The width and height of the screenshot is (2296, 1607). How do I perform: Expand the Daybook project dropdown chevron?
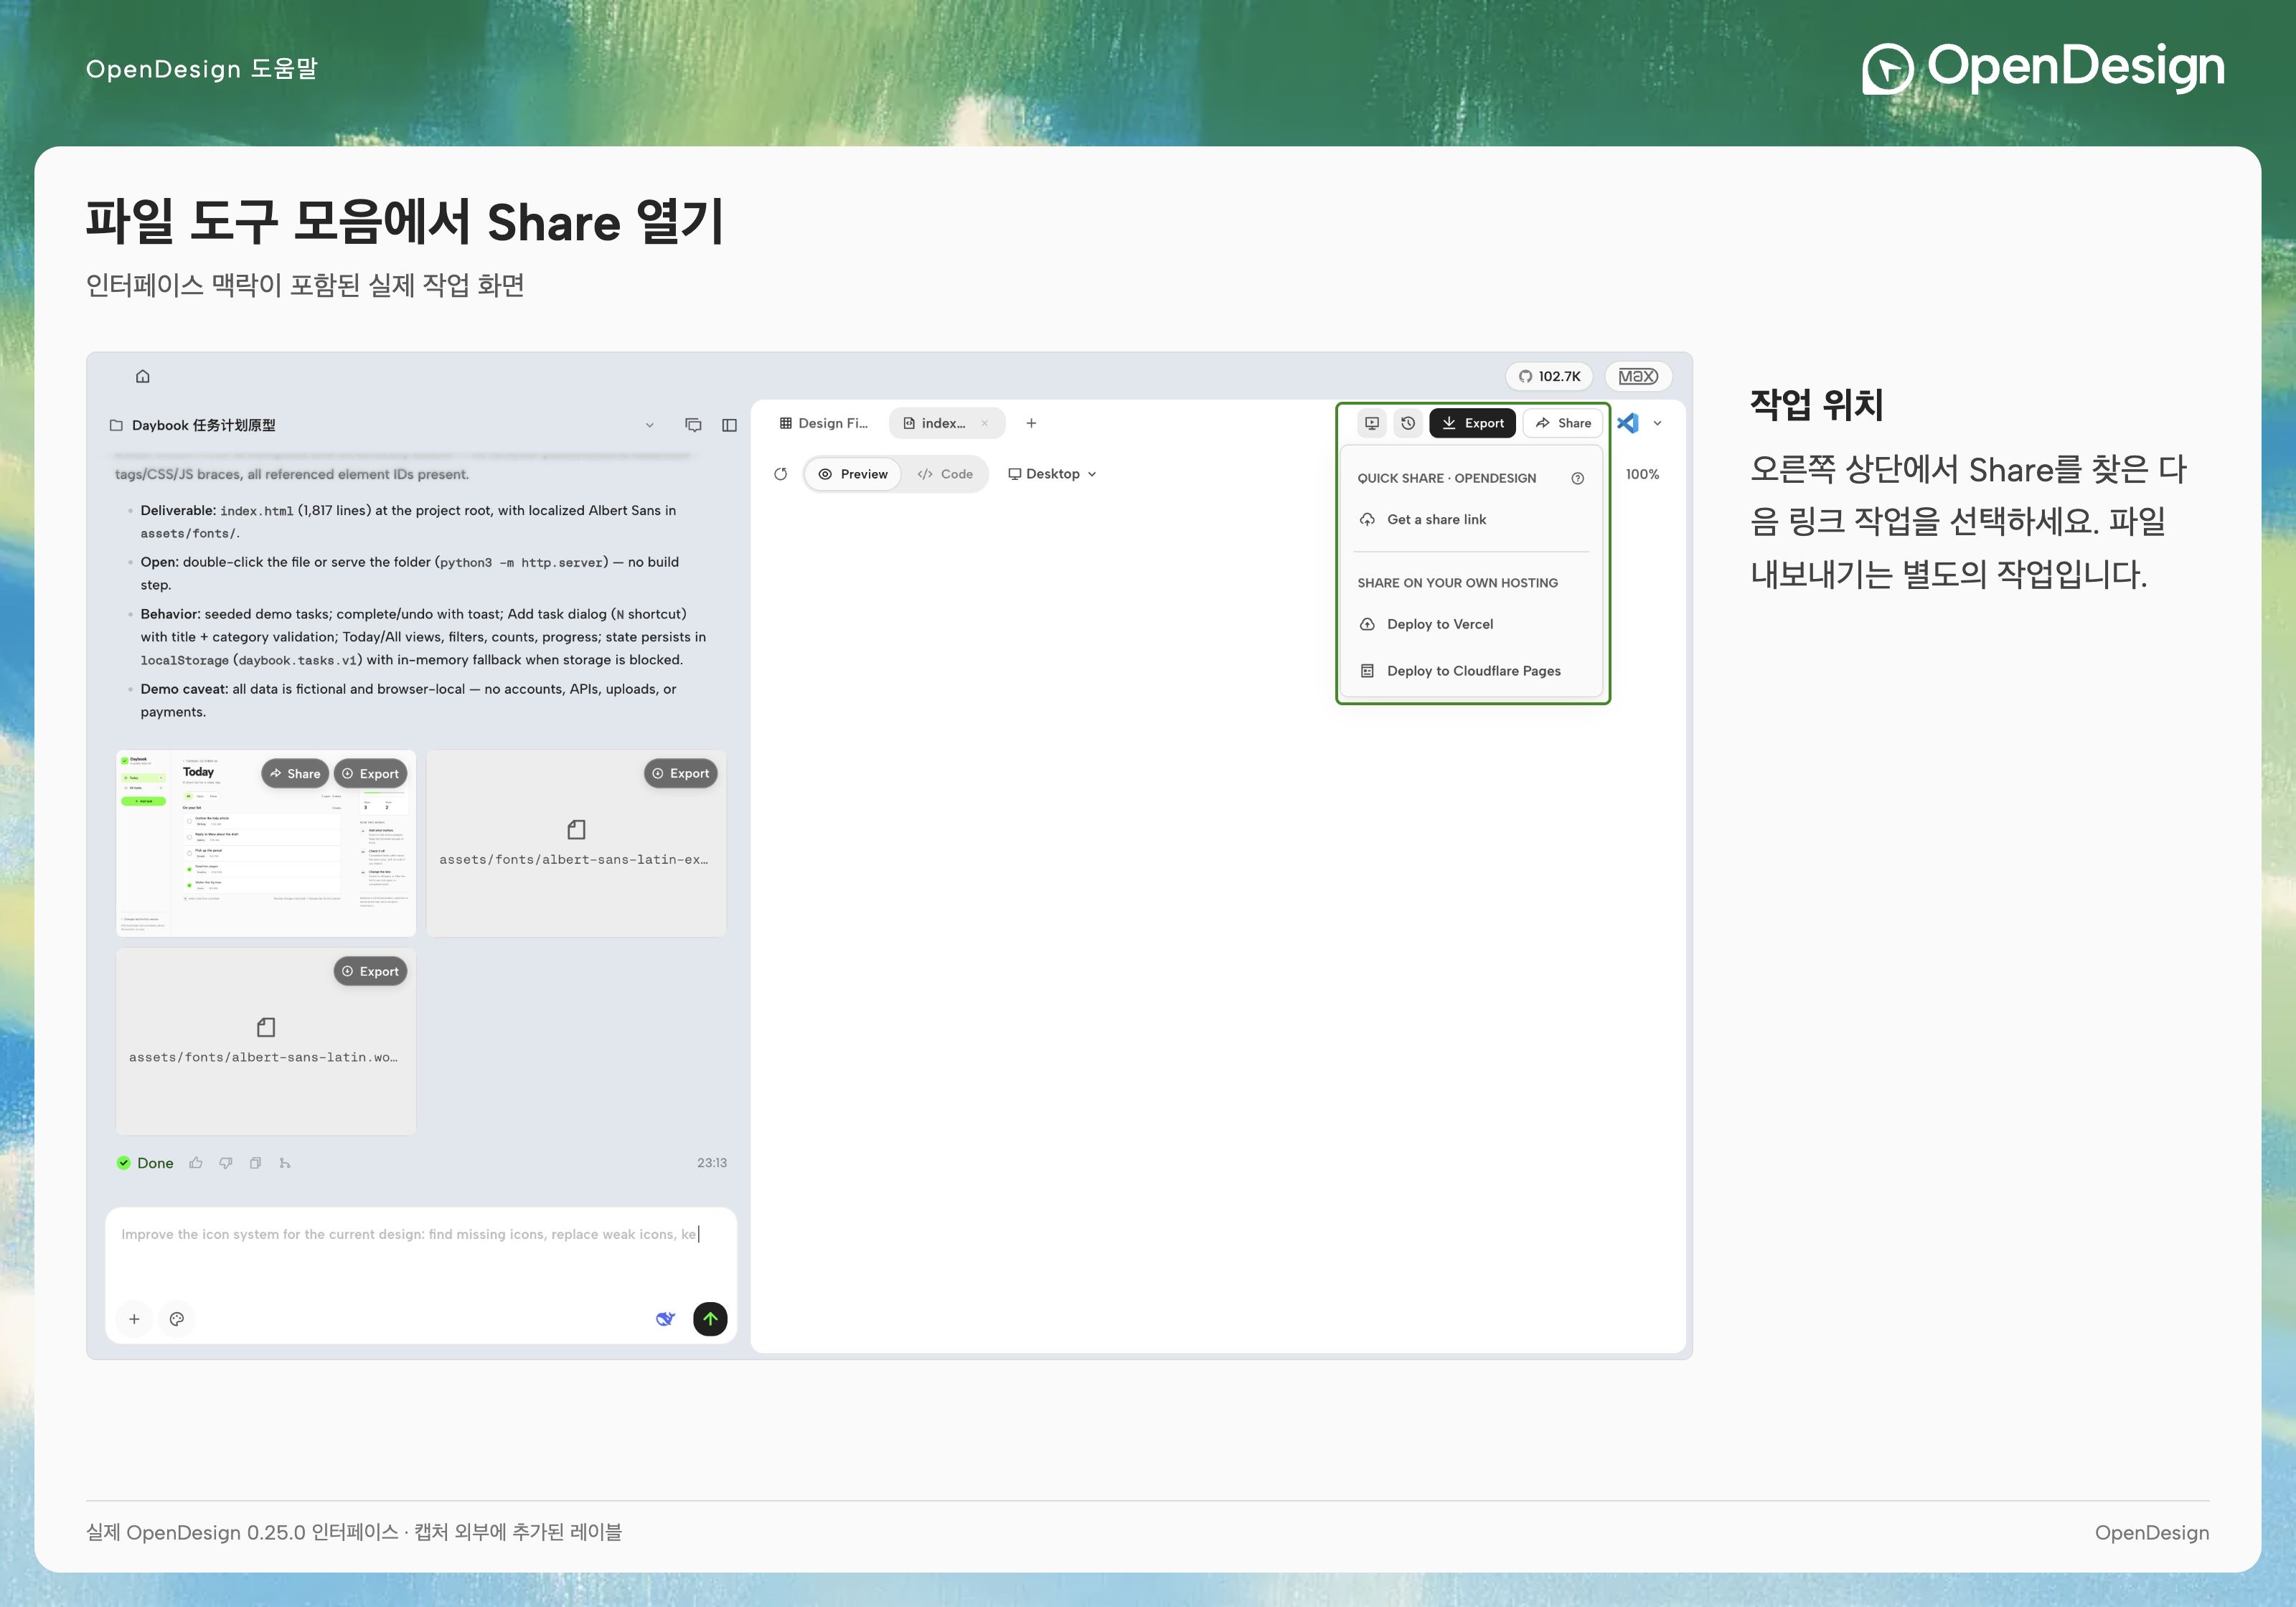tap(650, 425)
